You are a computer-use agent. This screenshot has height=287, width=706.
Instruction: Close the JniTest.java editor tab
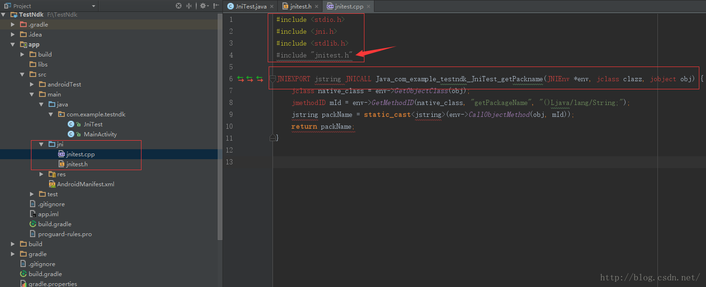pos(272,6)
